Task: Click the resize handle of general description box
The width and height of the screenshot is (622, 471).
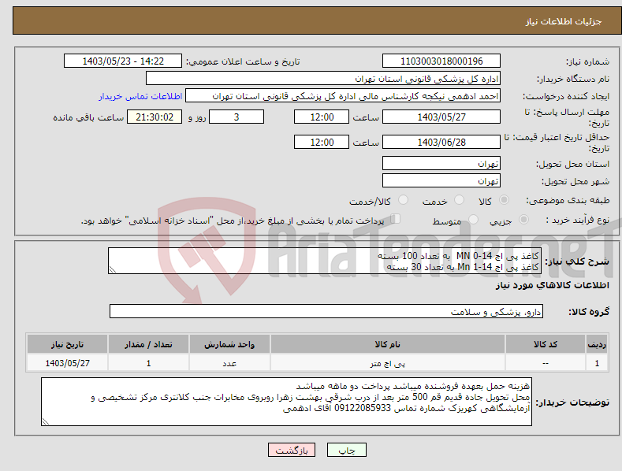Action: [x=113, y=269]
